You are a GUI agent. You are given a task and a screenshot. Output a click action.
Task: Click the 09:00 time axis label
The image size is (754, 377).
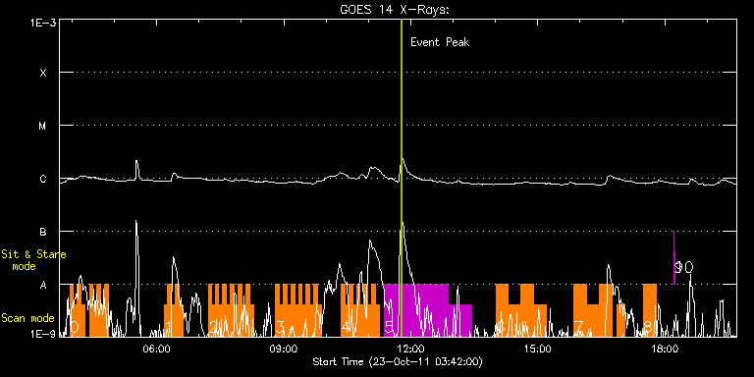click(x=284, y=349)
